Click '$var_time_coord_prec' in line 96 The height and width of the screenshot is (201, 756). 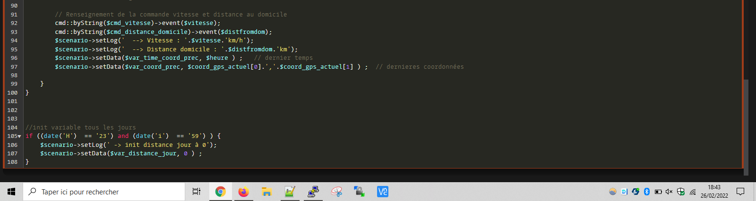pyautogui.click(x=162, y=58)
